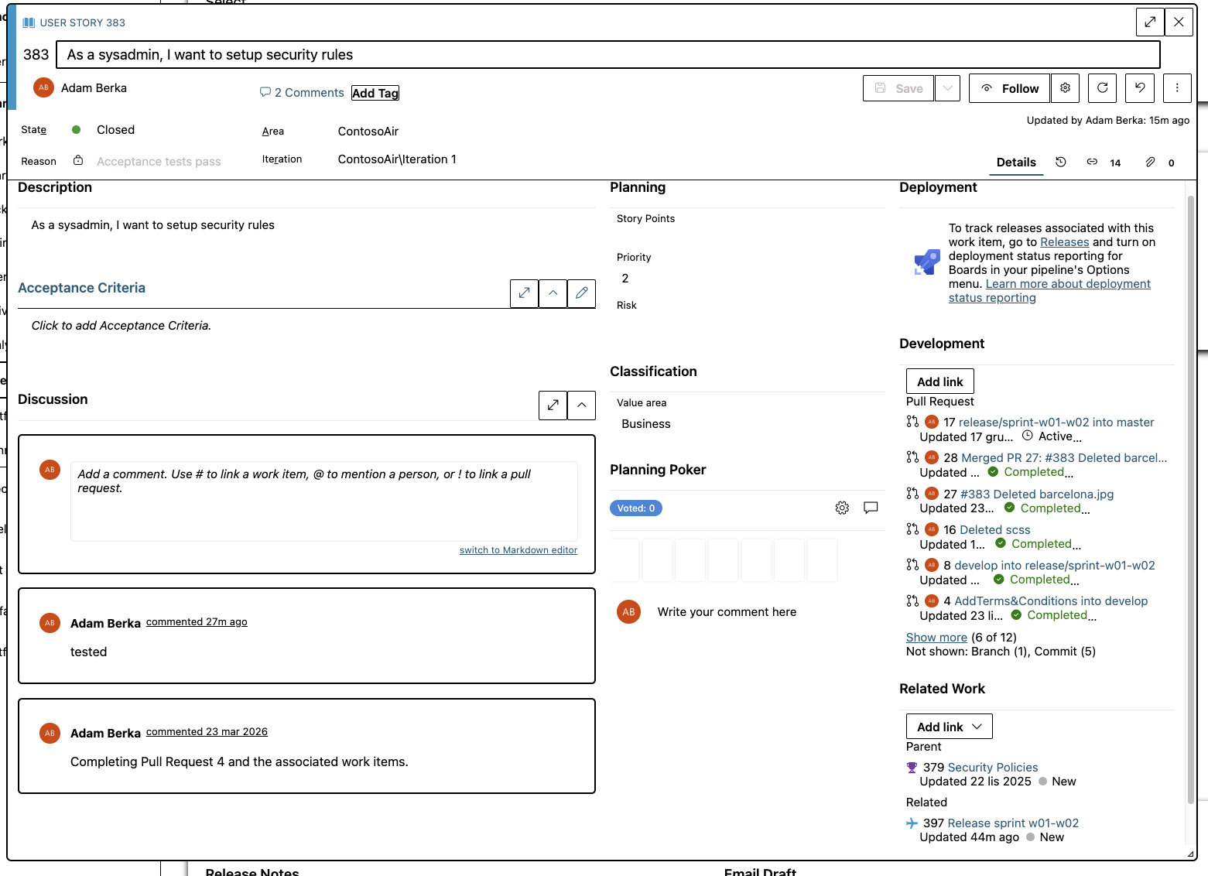
Task: Open Show more development links
Action: (936, 638)
